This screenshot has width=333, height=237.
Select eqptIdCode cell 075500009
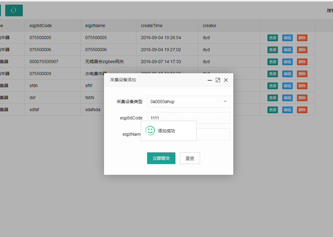53,74
